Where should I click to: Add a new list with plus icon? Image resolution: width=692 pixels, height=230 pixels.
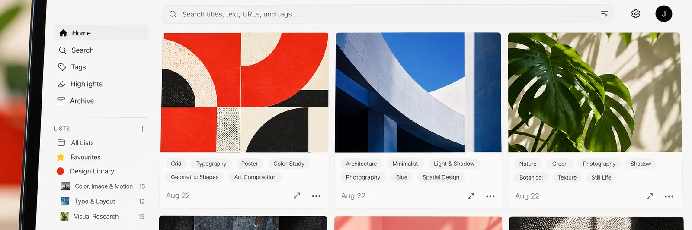point(142,129)
